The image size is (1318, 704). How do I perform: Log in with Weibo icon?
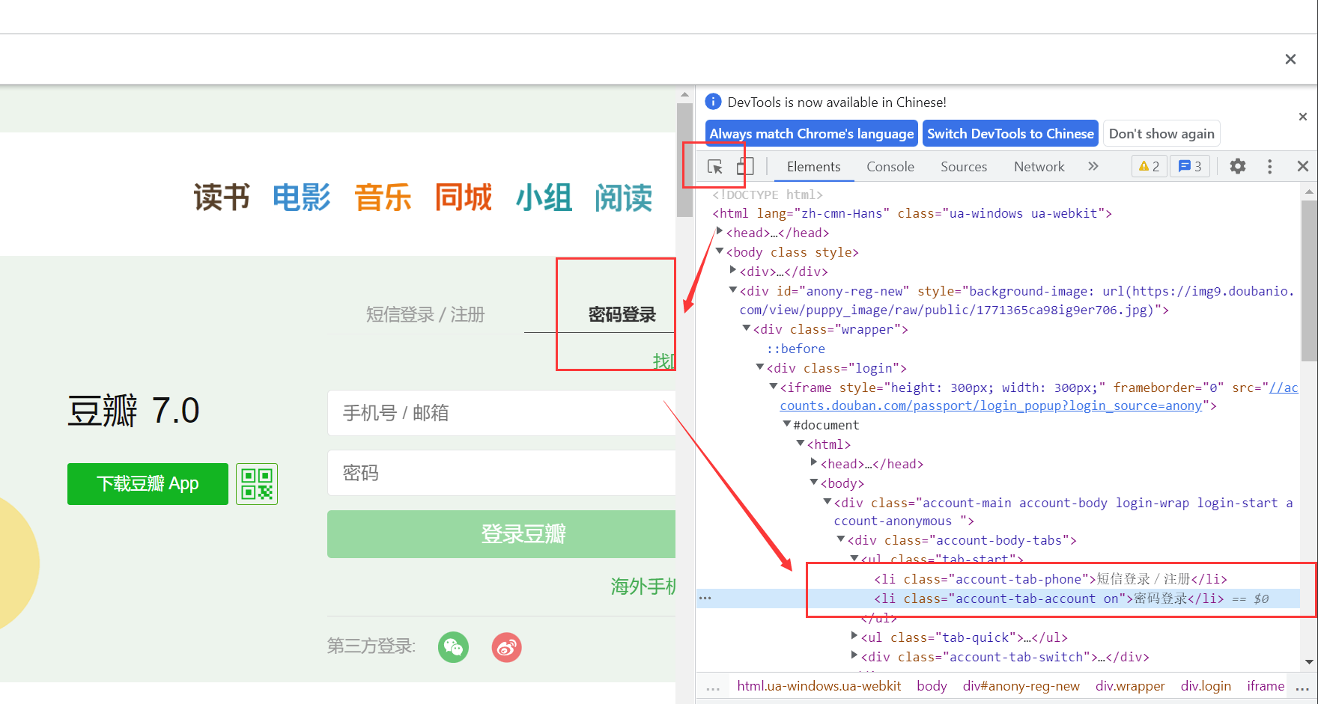pos(507,647)
